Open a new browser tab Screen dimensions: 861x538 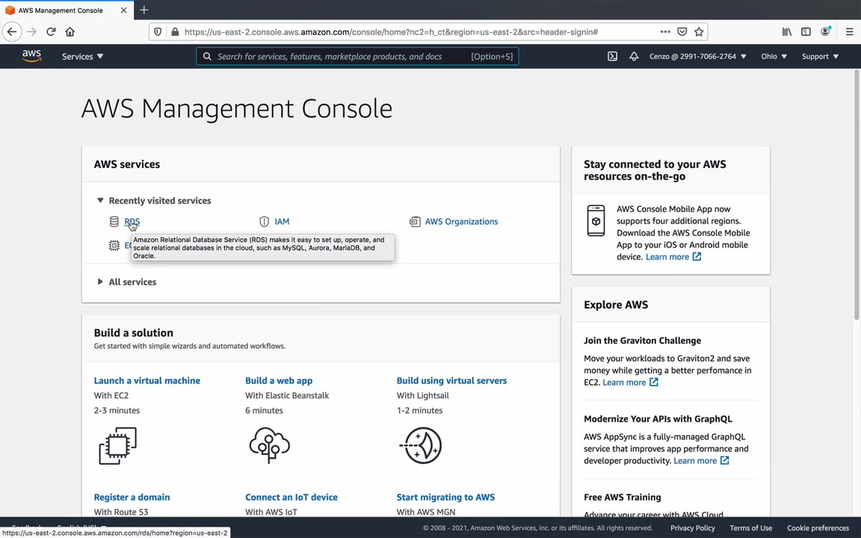tap(144, 10)
